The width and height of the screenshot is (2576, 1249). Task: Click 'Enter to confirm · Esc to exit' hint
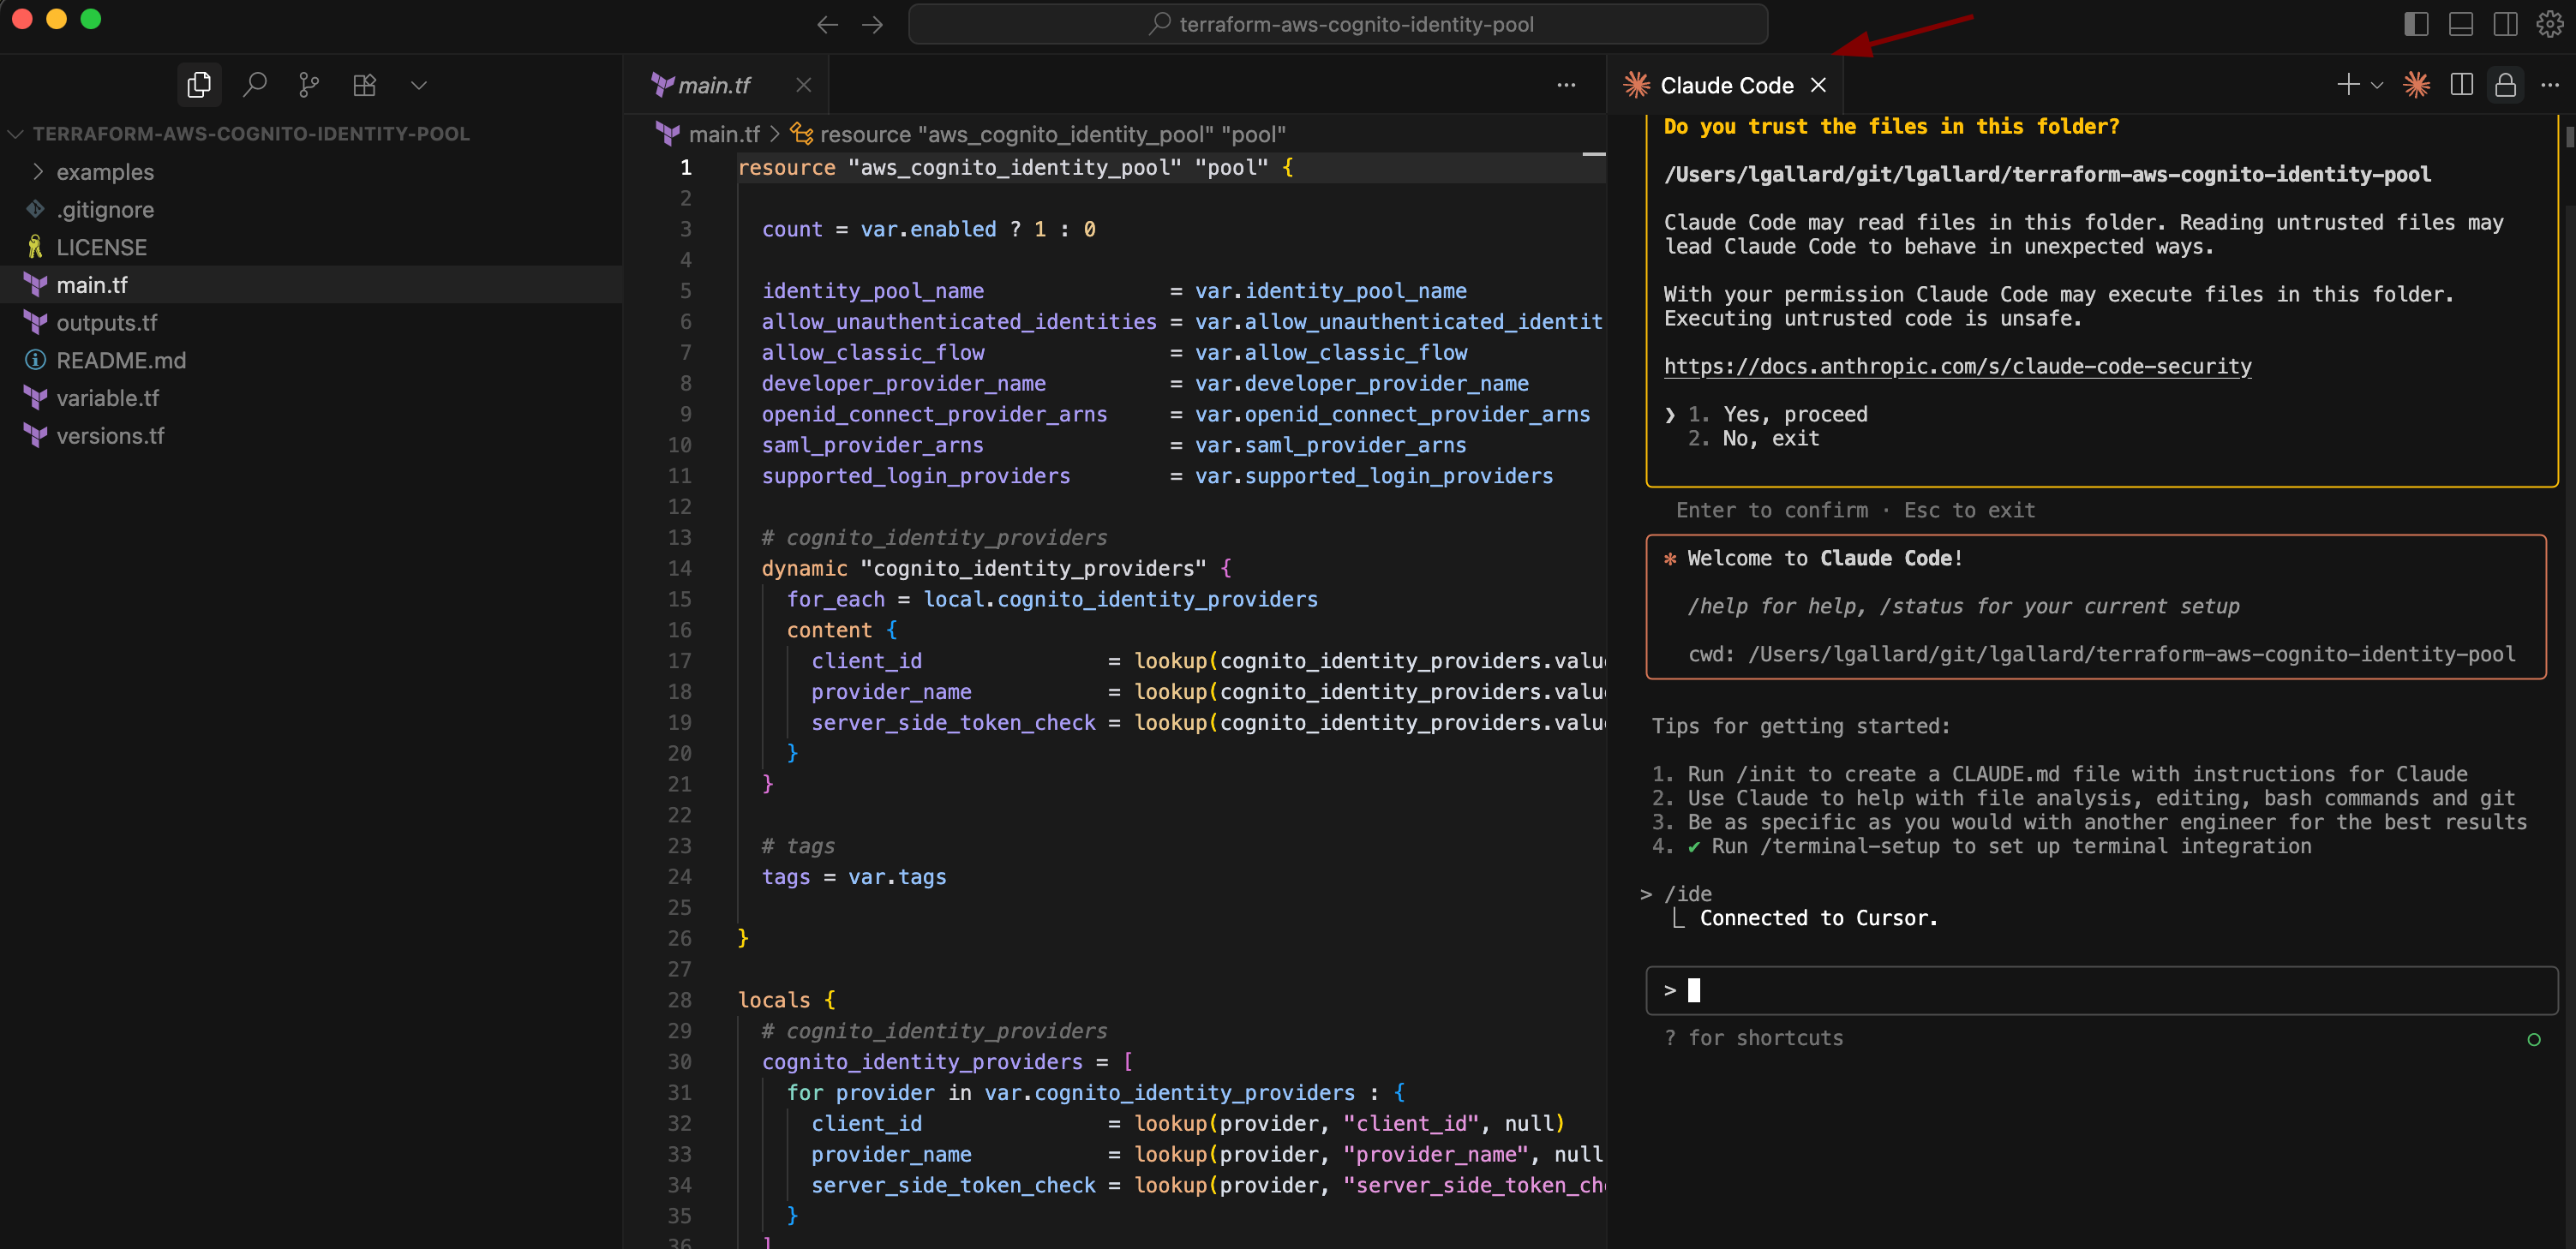point(1855,510)
